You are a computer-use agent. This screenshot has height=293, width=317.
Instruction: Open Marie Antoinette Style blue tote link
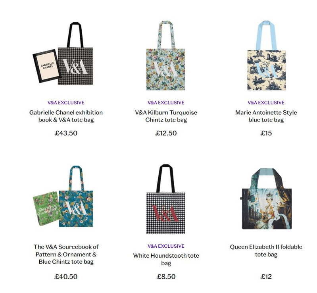point(266,116)
